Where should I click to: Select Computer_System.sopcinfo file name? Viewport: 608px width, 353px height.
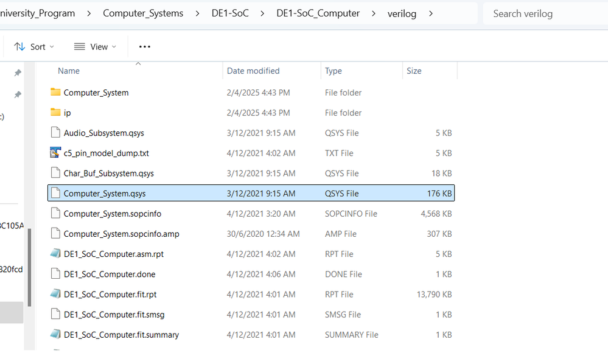113,214
